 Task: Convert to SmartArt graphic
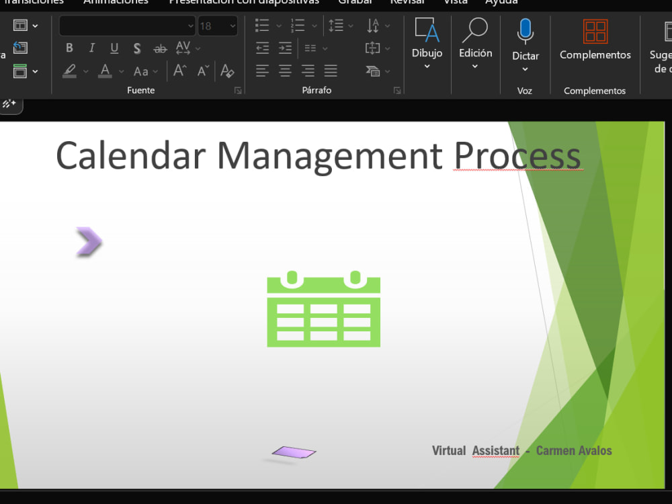click(x=378, y=71)
